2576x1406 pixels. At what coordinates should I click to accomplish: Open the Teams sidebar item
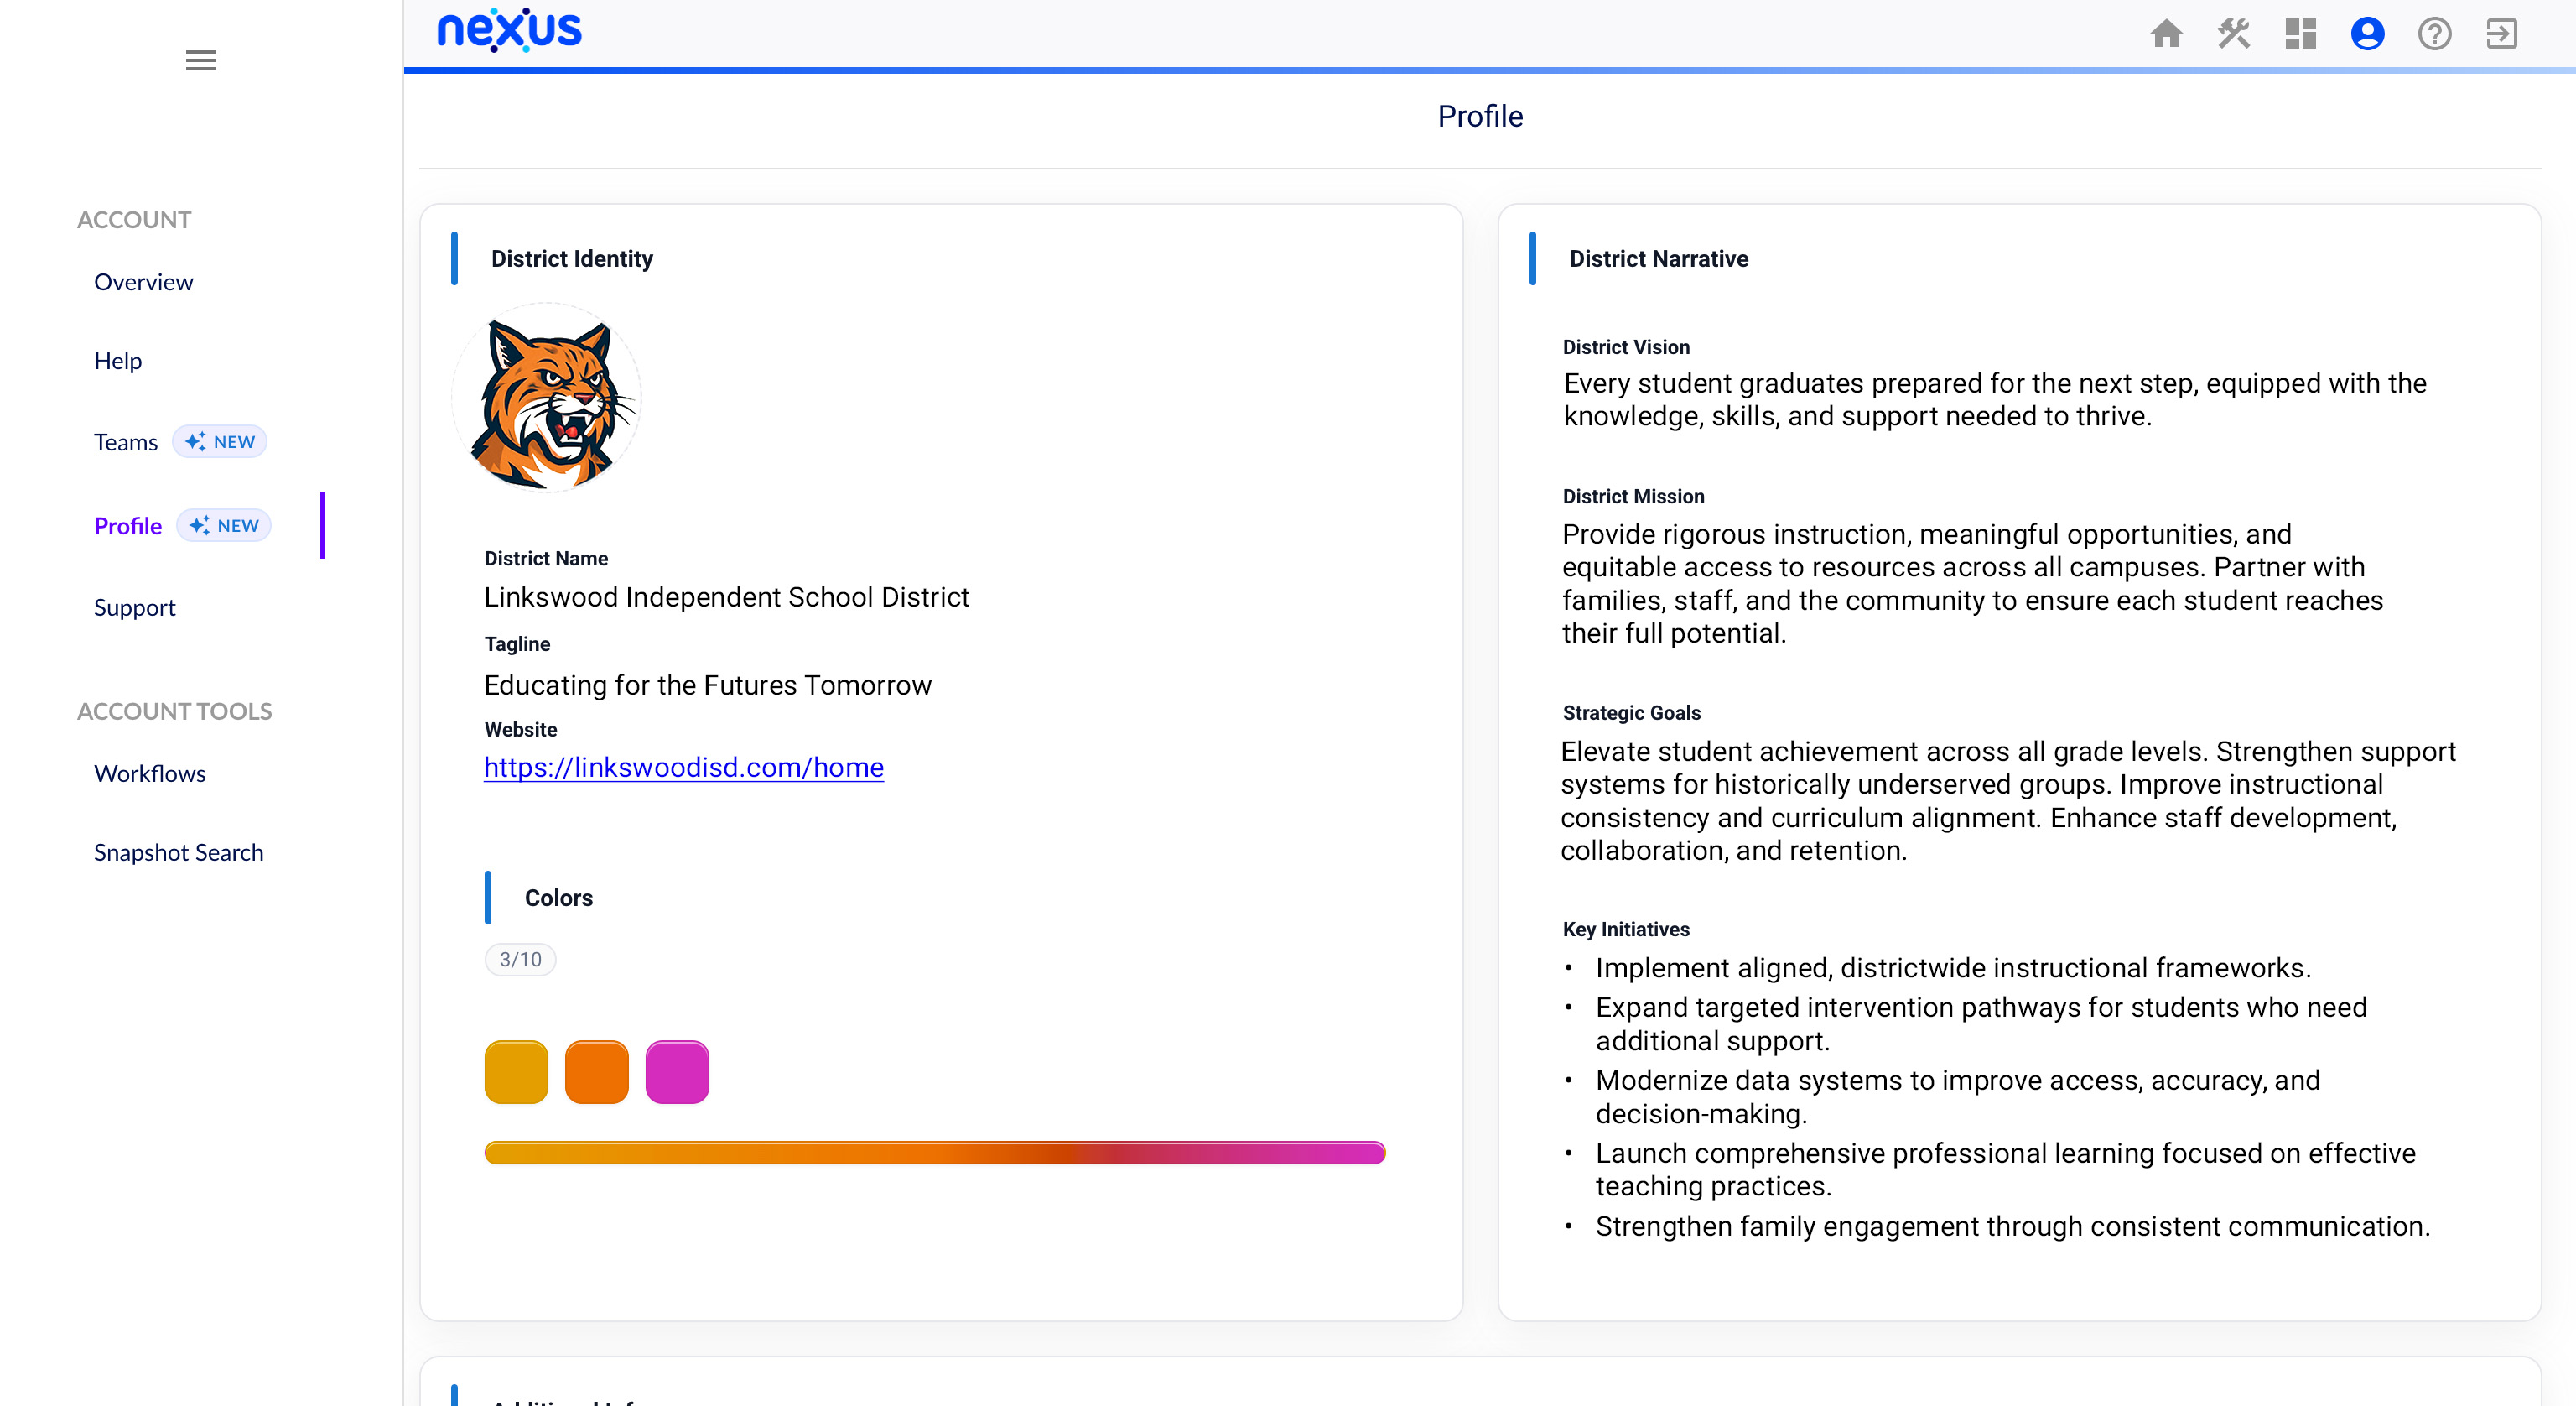pyautogui.click(x=126, y=442)
